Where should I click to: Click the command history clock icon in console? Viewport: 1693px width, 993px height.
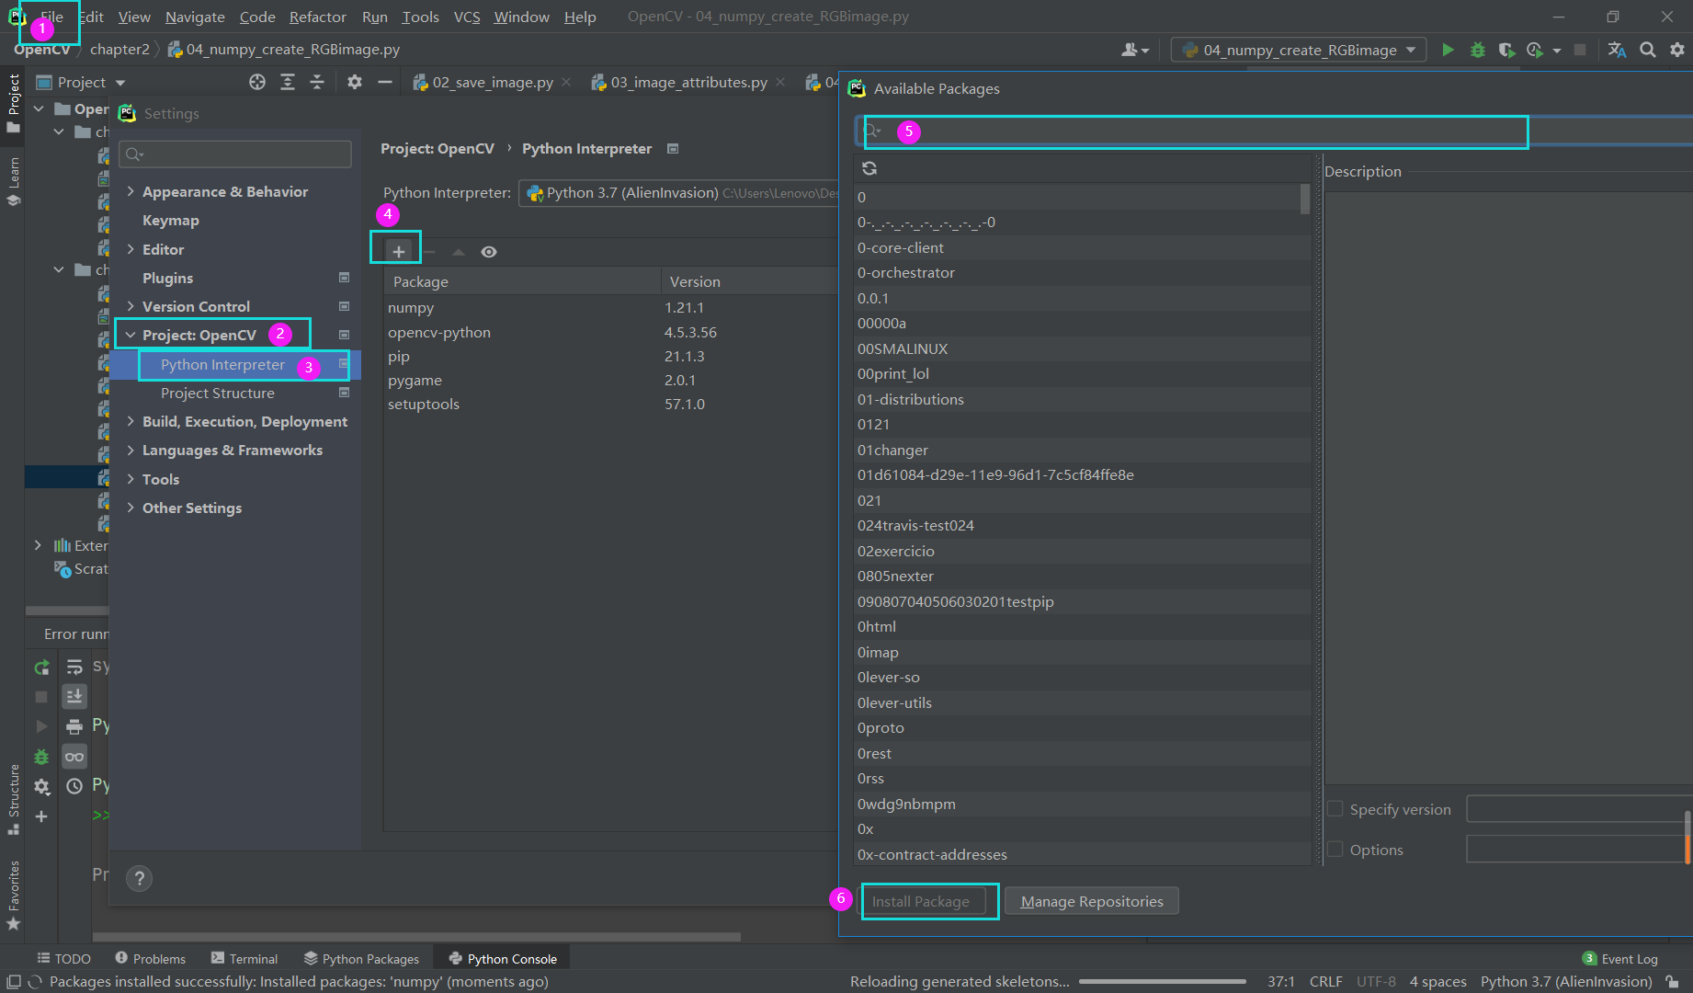(x=74, y=786)
